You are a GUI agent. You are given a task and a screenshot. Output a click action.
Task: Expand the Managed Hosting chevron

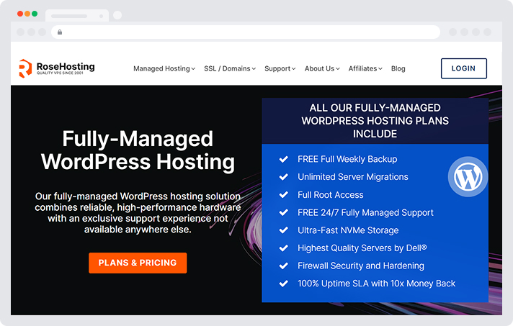tap(193, 69)
